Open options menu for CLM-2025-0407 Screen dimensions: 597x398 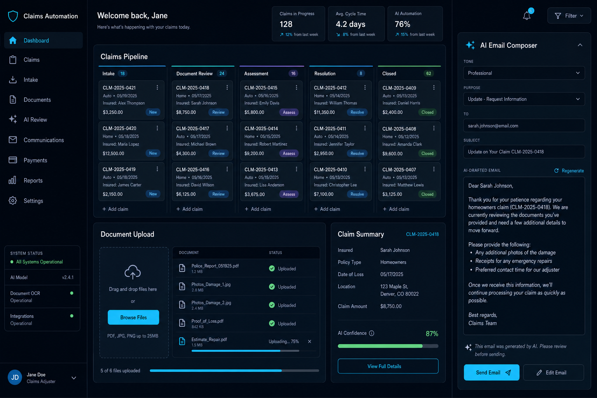tap(434, 169)
